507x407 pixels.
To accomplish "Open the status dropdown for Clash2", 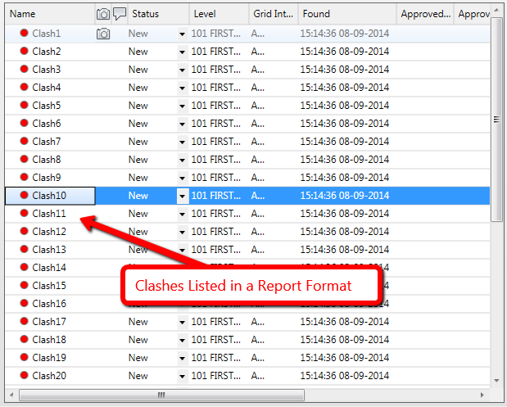I will click(x=183, y=52).
